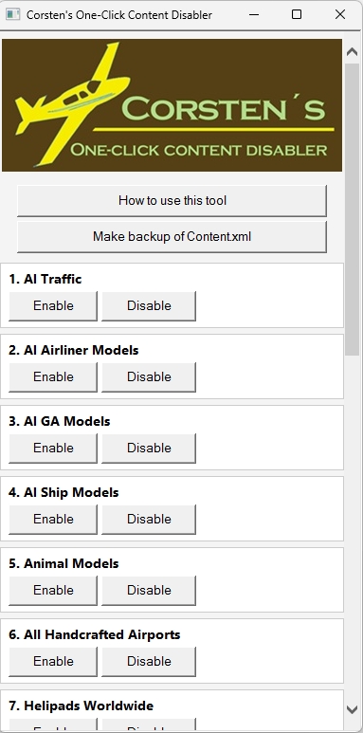Enable AI Traffic
363x733 pixels.
click(53, 305)
